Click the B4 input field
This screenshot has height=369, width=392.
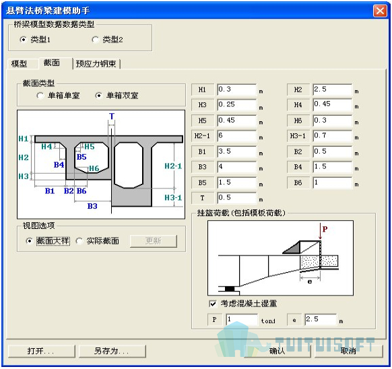pyautogui.click(x=333, y=167)
